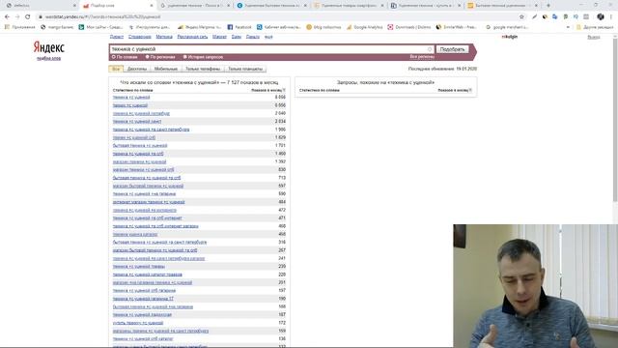Viewport: 618px width, 348px height.
Task: Open the Chrome profile avatar
Action: (x=601, y=17)
